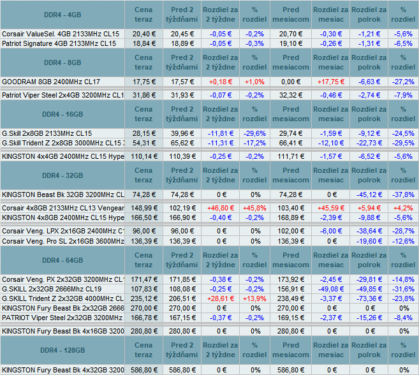Select the -11,81 € difference cell
The height and width of the screenshot is (375, 419).
221,133
